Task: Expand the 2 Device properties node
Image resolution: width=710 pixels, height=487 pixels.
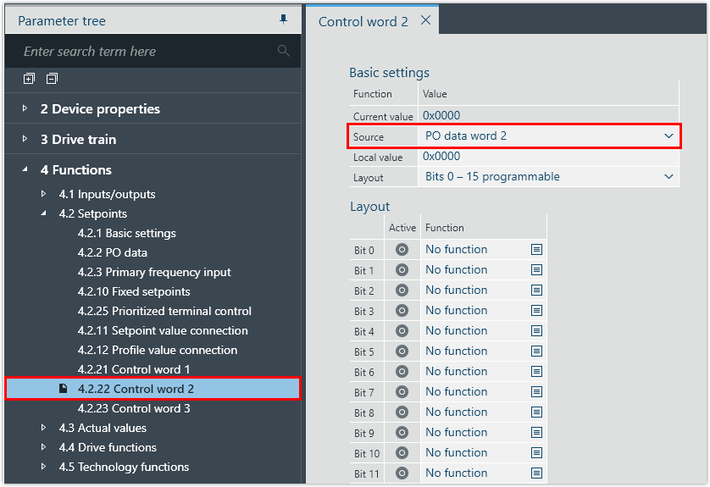Action: coord(25,109)
